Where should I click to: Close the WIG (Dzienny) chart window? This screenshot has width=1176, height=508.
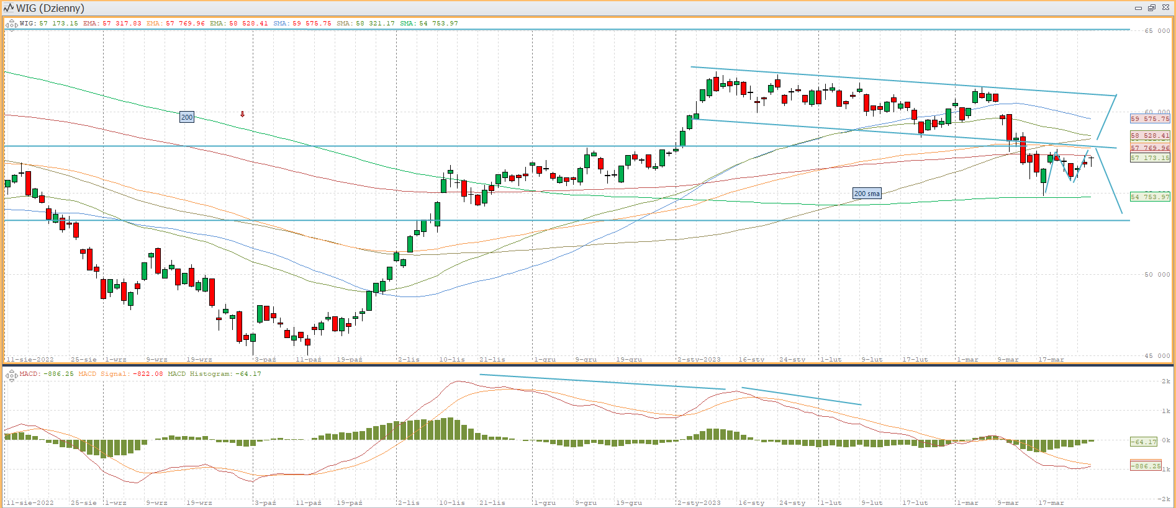(1165, 8)
